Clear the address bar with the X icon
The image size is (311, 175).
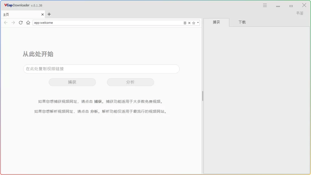(189, 22)
